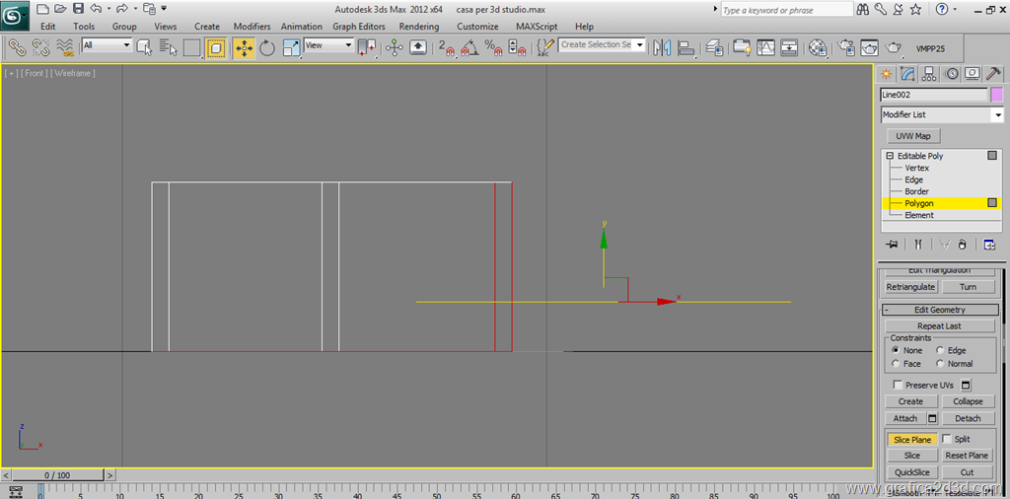Open the Modifiers menu
The height and width of the screenshot is (499, 1010).
252,27
